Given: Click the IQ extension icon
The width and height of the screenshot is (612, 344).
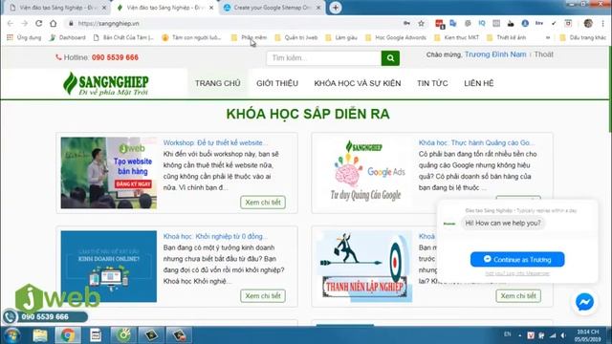Looking at the screenshot, I should [x=482, y=23].
